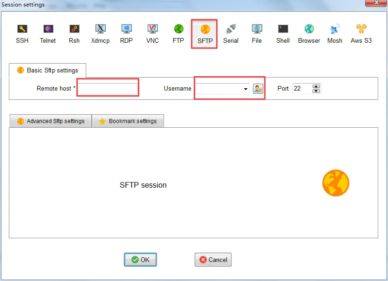Screen dimensions: 388x281
Task: Open the Shell session settings
Action: coord(282,33)
